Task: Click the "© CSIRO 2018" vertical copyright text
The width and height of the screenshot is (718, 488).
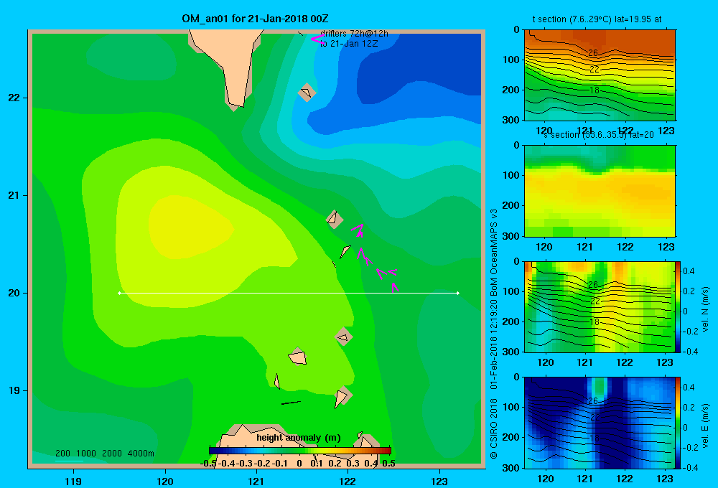Action: (x=494, y=428)
